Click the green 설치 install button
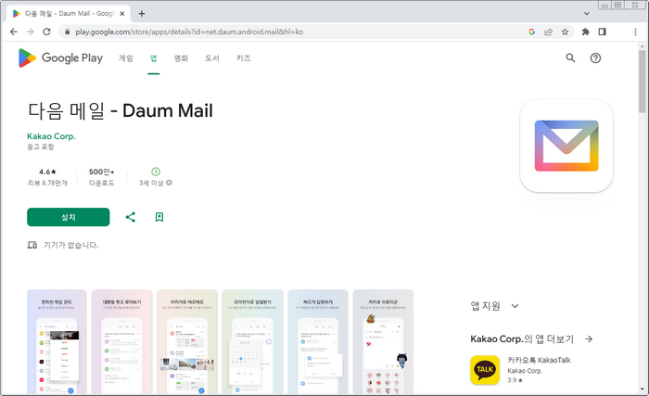Image resolution: width=649 pixels, height=396 pixels. point(69,217)
